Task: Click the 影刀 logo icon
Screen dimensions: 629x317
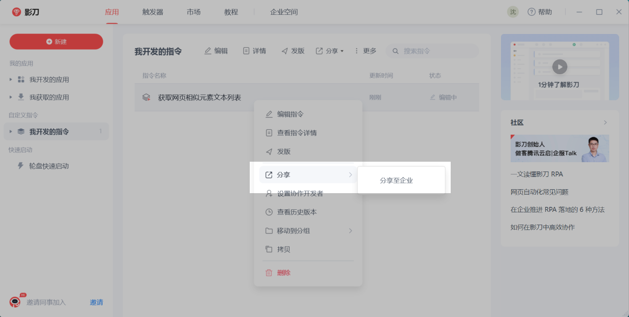Action: pyautogui.click(x=17, y=12)
